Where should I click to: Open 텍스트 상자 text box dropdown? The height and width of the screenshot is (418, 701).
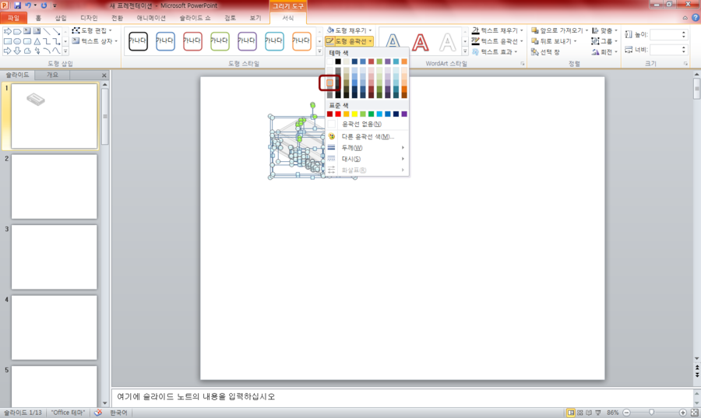pos(94,41)
